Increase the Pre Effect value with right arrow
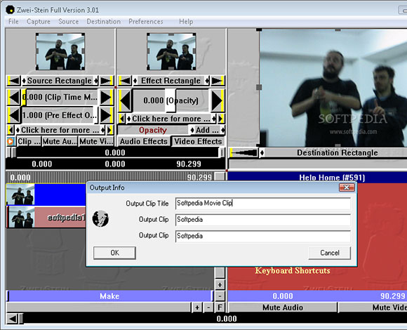The image size is (407, 330). pos(106,115)
